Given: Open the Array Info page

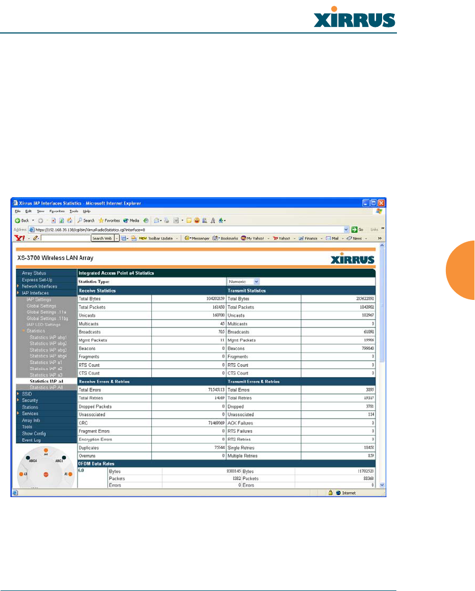Looking at the screenshot, I should click(31, 420).
